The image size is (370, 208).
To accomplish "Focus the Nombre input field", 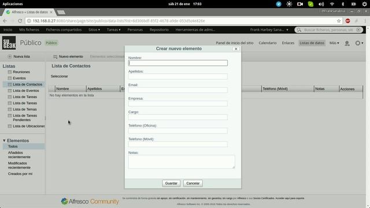I will point(178,63).
